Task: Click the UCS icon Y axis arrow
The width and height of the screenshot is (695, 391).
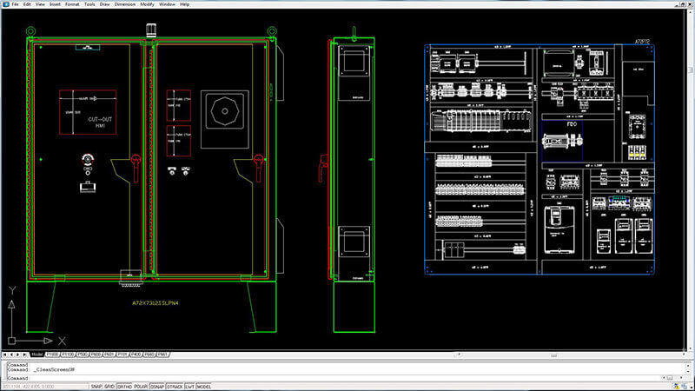Action: point(11,305)
